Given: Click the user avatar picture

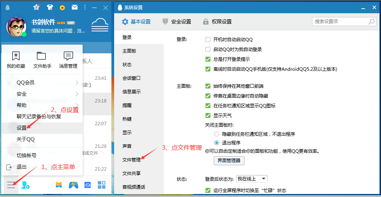Looking at the screenshot, I should point(16,26).
